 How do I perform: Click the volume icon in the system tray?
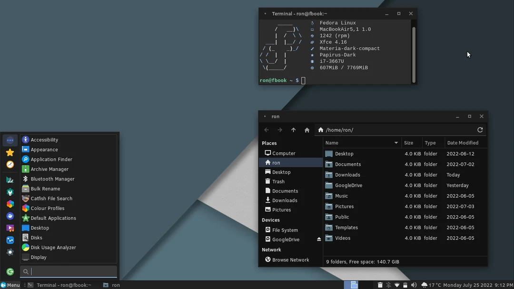414,285
